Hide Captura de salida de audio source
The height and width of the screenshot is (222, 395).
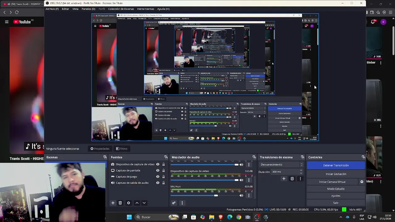[158, 183]
